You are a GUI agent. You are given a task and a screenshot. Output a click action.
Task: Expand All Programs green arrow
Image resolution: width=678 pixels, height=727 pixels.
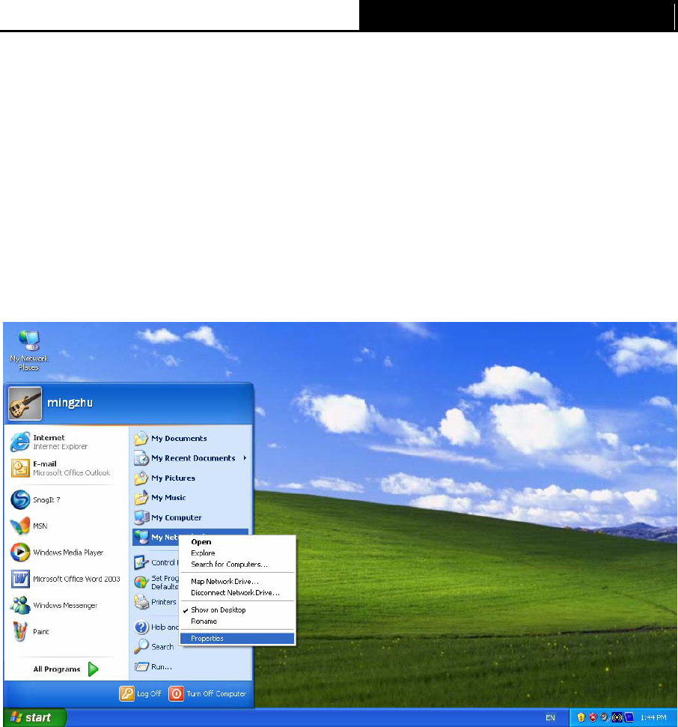(93, 669)
